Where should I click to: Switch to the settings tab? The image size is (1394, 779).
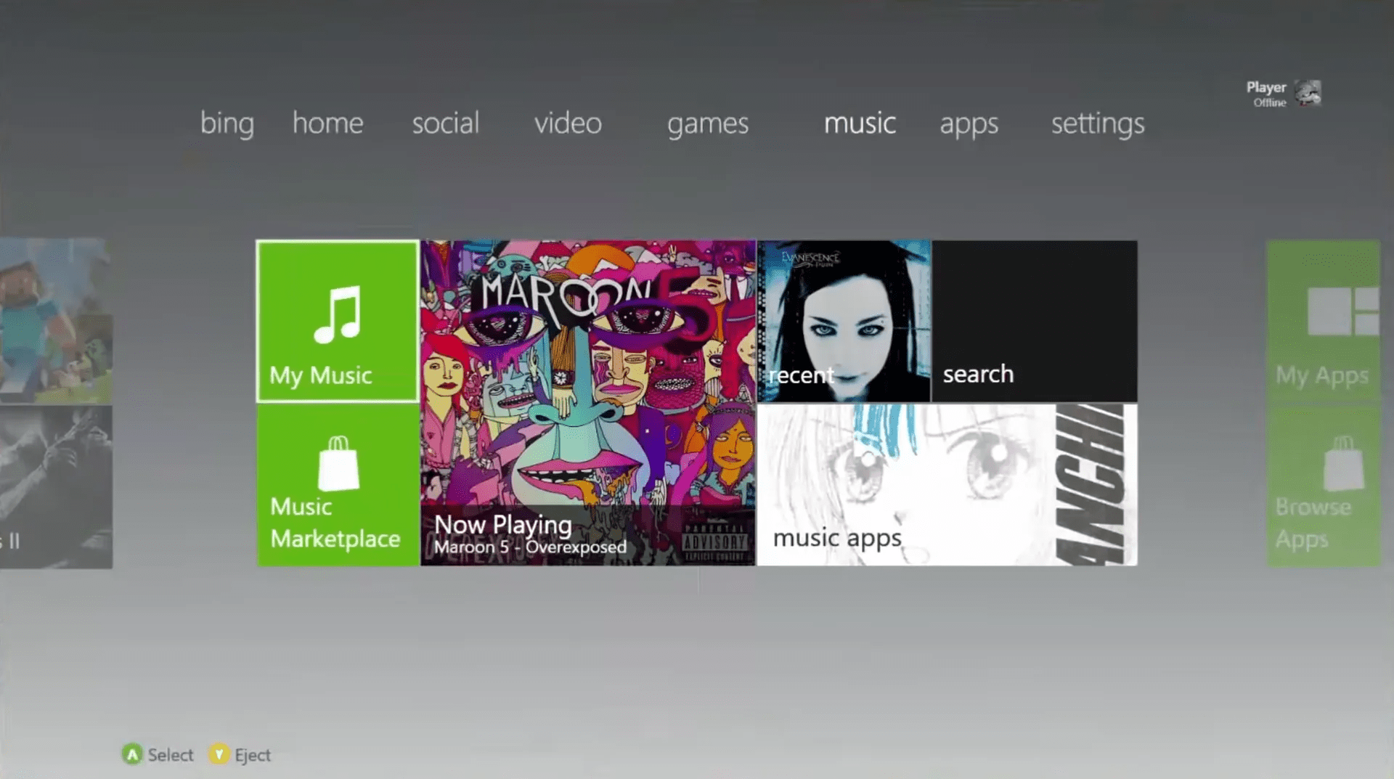point(1098,124)
